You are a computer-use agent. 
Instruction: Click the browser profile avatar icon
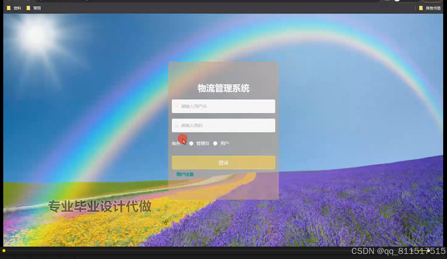pyautogui.click(x=396, y=1)
